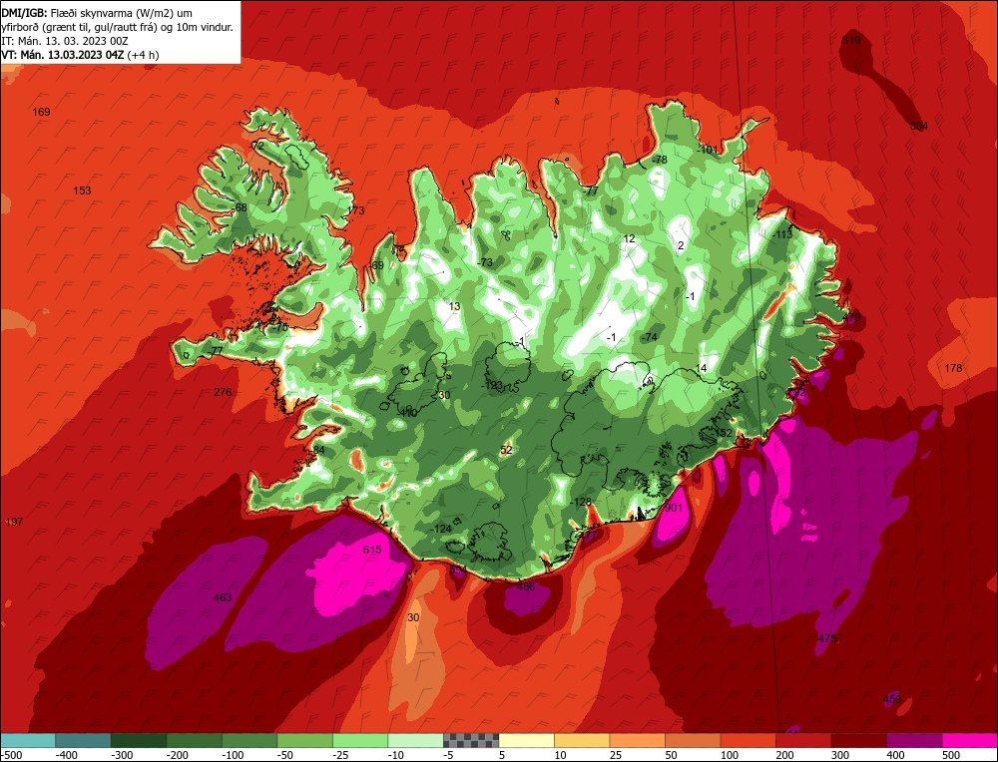Click the value 450 in the southeast sea
Viewport: 998px width, 762px height.
[892, 699]
